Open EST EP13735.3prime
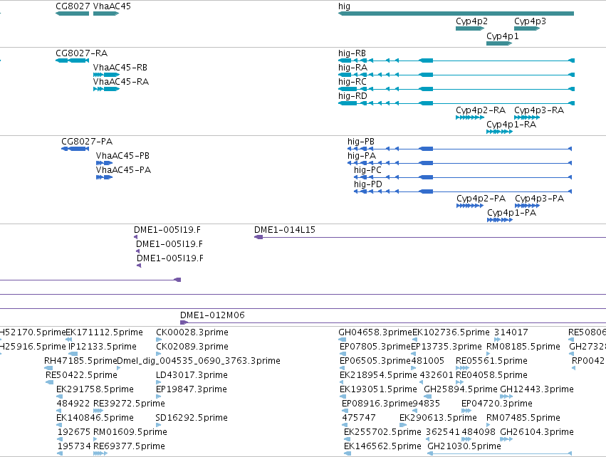The width and height of the screenshot is (606, 457). point(446,347)
